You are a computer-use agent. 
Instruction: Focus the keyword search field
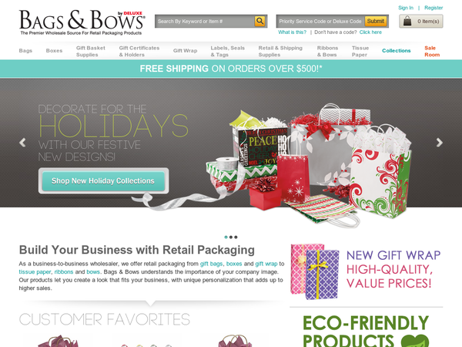pyautogui.click(x=206, y=22)
